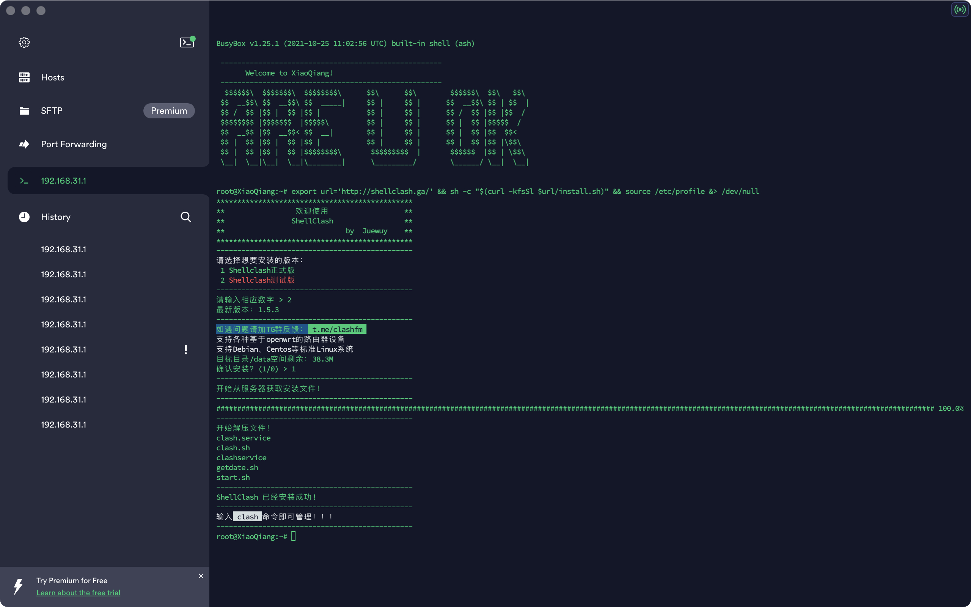The height and width of the screenshot is (607, 971).
Task: Click the terminal prompt cursor line
Action: [293, 536]
